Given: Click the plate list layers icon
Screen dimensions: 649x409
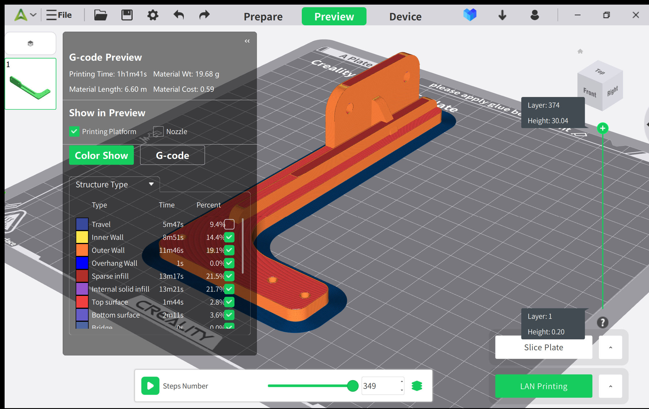Looking at the screenshot, I should click(30, 43).
